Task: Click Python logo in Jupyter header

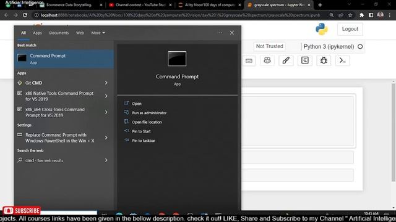Action: click(322, 29)
